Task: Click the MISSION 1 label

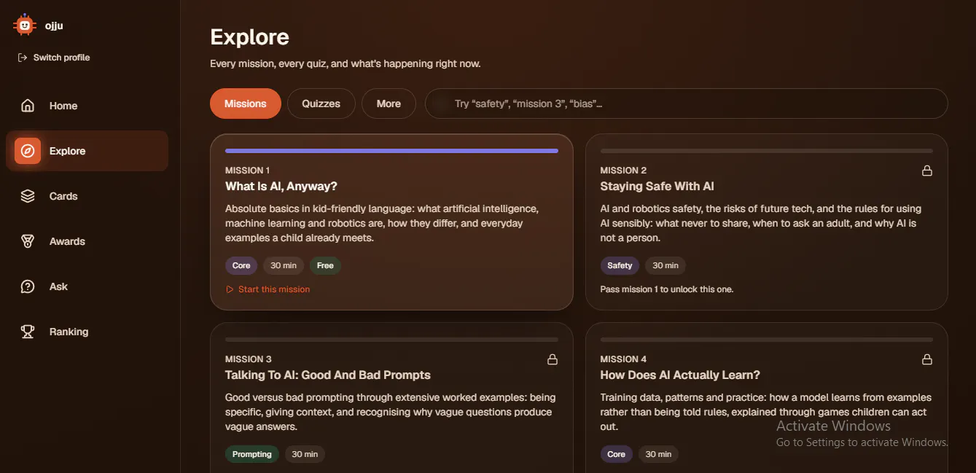Action: tap(247, 171)
